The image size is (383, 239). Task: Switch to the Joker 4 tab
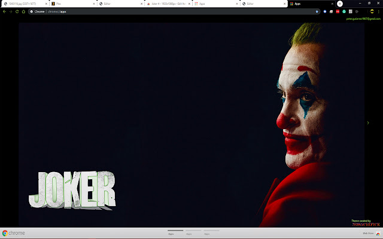[x=168, y=4]
